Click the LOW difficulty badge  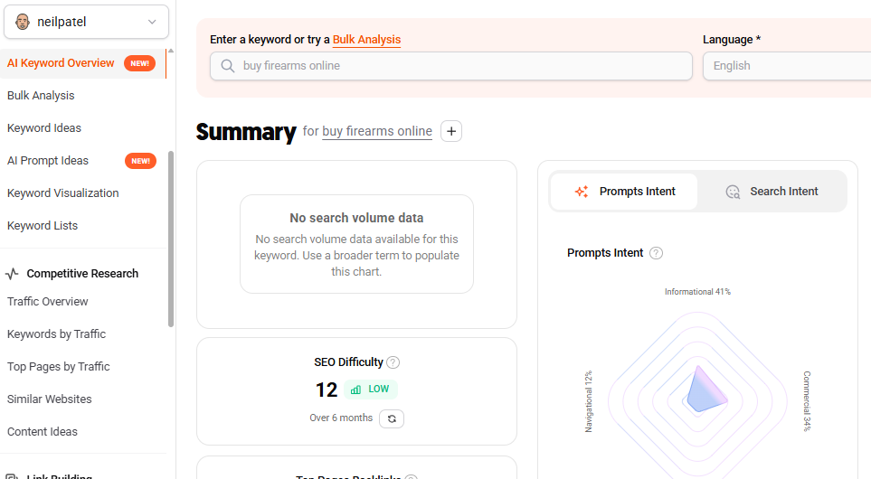(x=371, y=390)
